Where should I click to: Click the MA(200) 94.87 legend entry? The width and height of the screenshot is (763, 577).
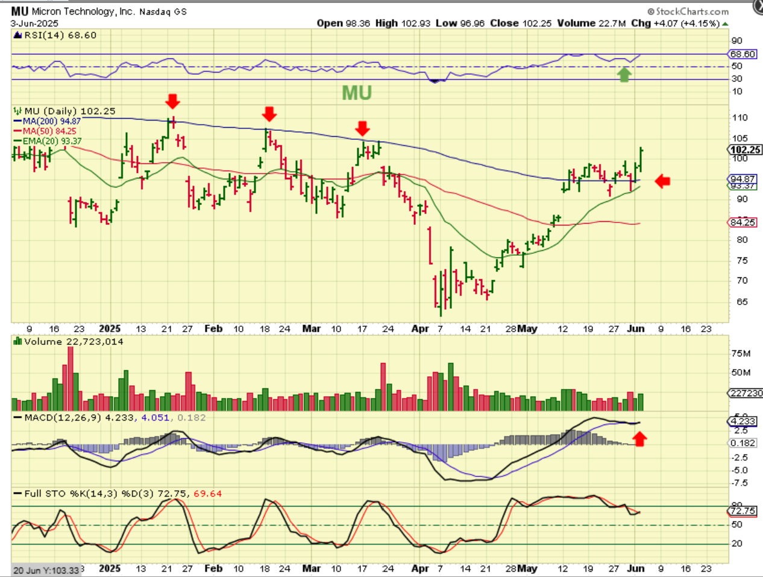coord(51,121)
